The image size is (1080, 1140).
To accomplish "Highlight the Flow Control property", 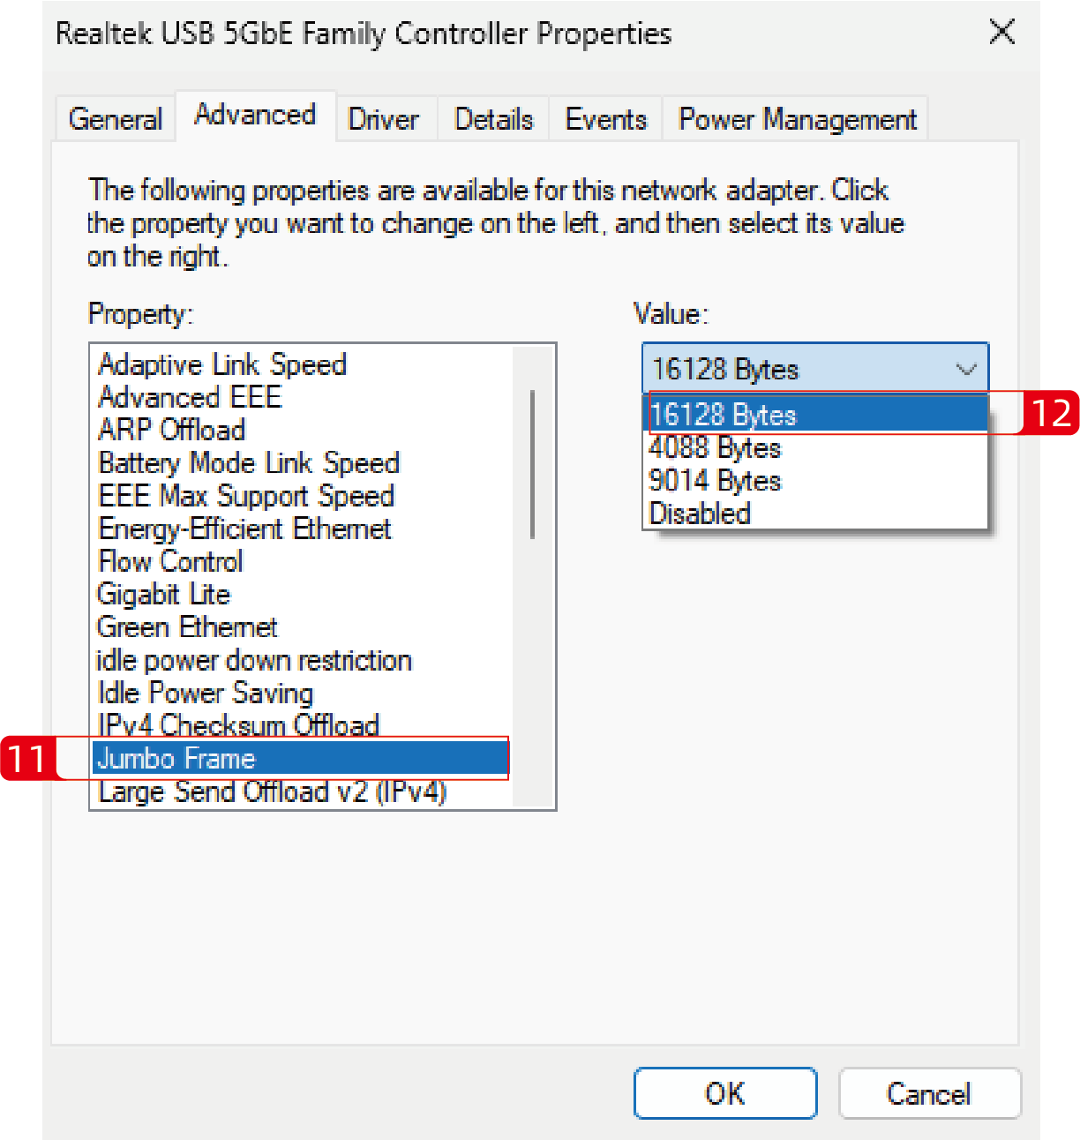I will [x=170, y=562].
